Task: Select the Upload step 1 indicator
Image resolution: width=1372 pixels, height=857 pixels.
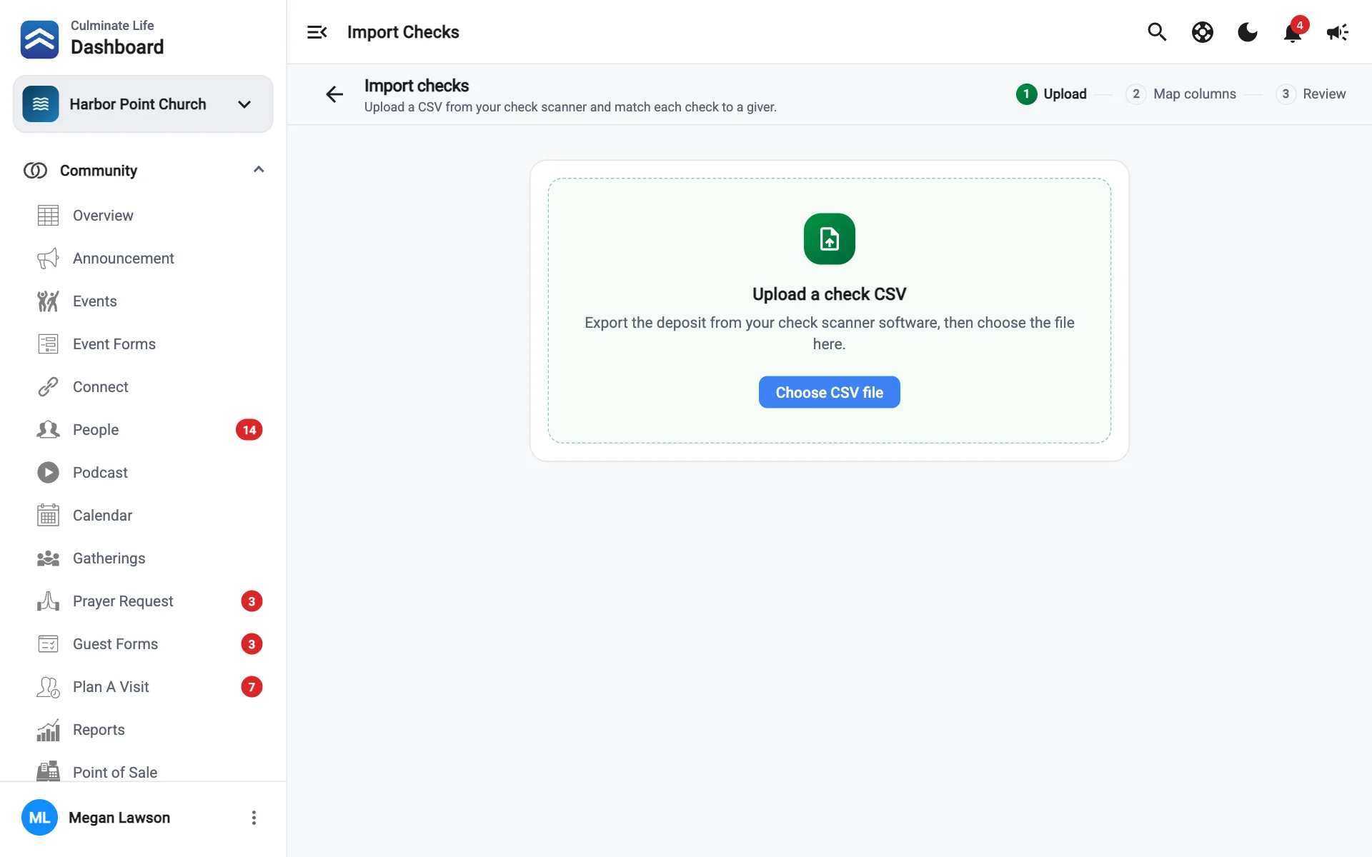Action: [1051, 94]
